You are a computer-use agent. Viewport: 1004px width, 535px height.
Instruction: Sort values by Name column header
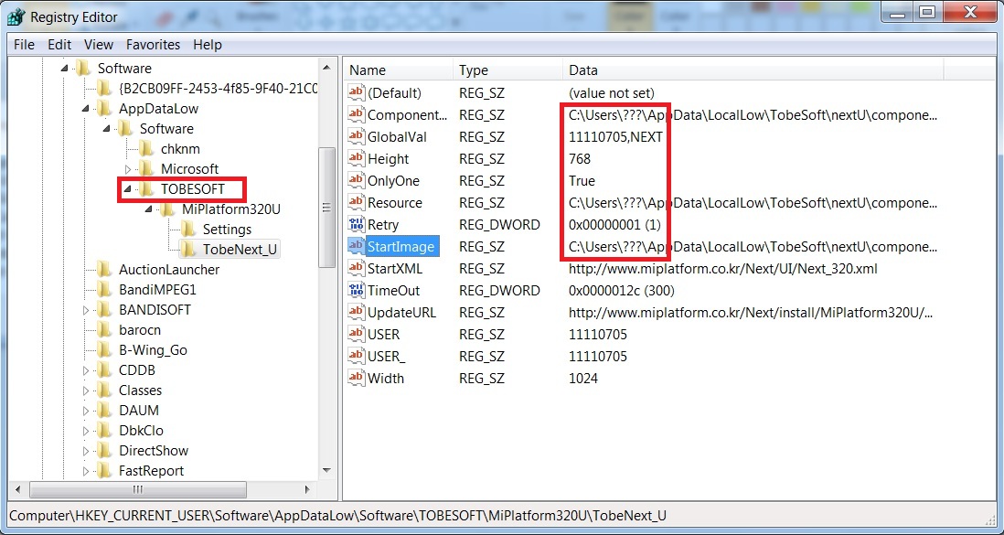pos(398,70)
